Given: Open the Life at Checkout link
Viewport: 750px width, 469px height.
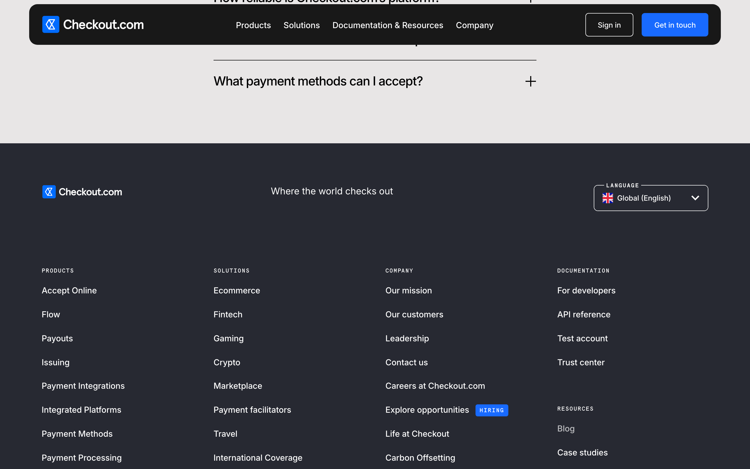Looking at the screenshot, I should coord(417,434).
